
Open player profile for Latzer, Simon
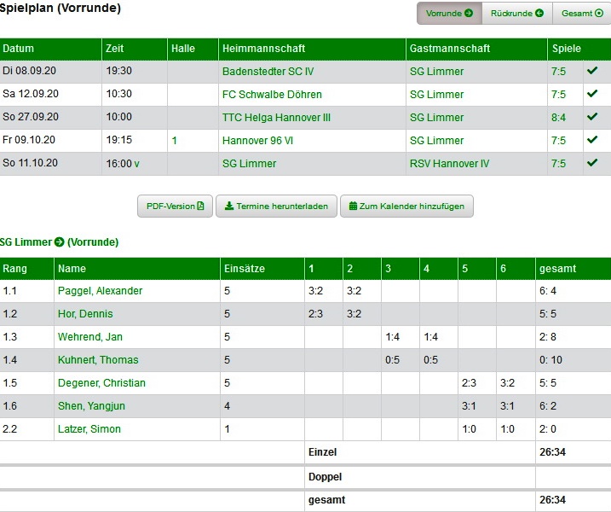(x=89, y=429)
